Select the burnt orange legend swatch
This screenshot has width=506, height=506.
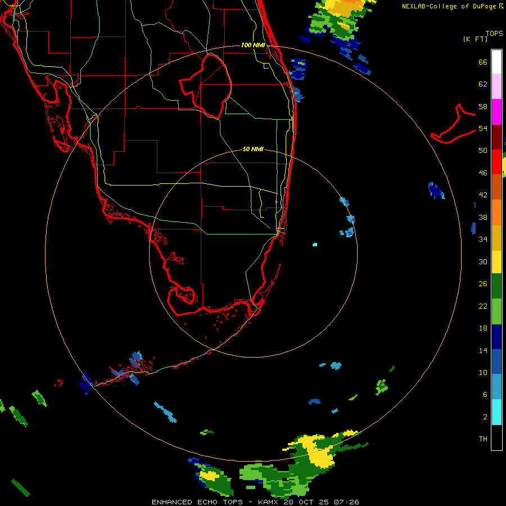click(496, 187)
